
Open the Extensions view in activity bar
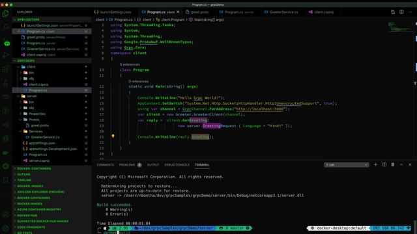coord(6,70)
